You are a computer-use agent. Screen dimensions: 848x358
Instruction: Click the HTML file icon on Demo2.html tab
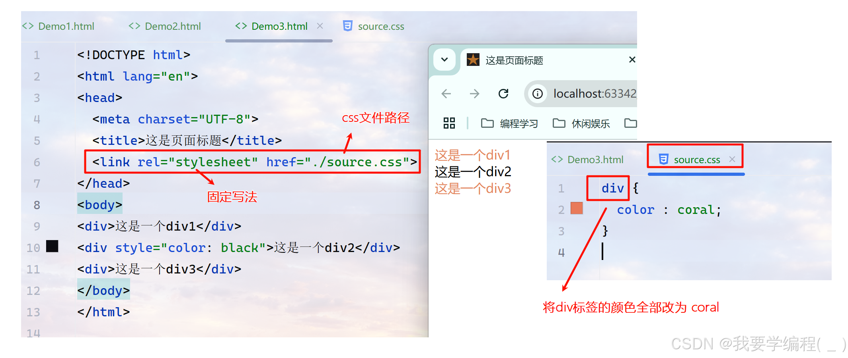135,26
